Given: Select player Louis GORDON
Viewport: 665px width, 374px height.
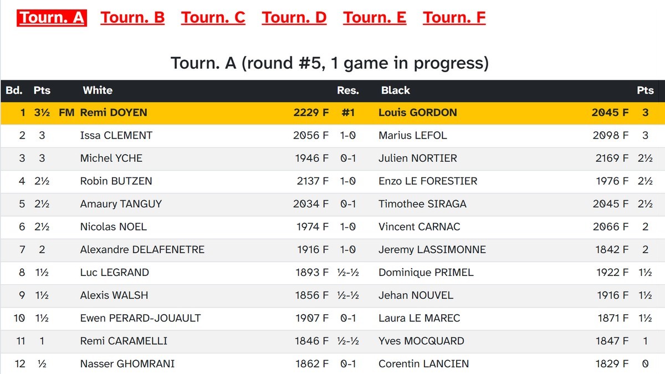Looking at the screenshot, I should click(417, 112).
